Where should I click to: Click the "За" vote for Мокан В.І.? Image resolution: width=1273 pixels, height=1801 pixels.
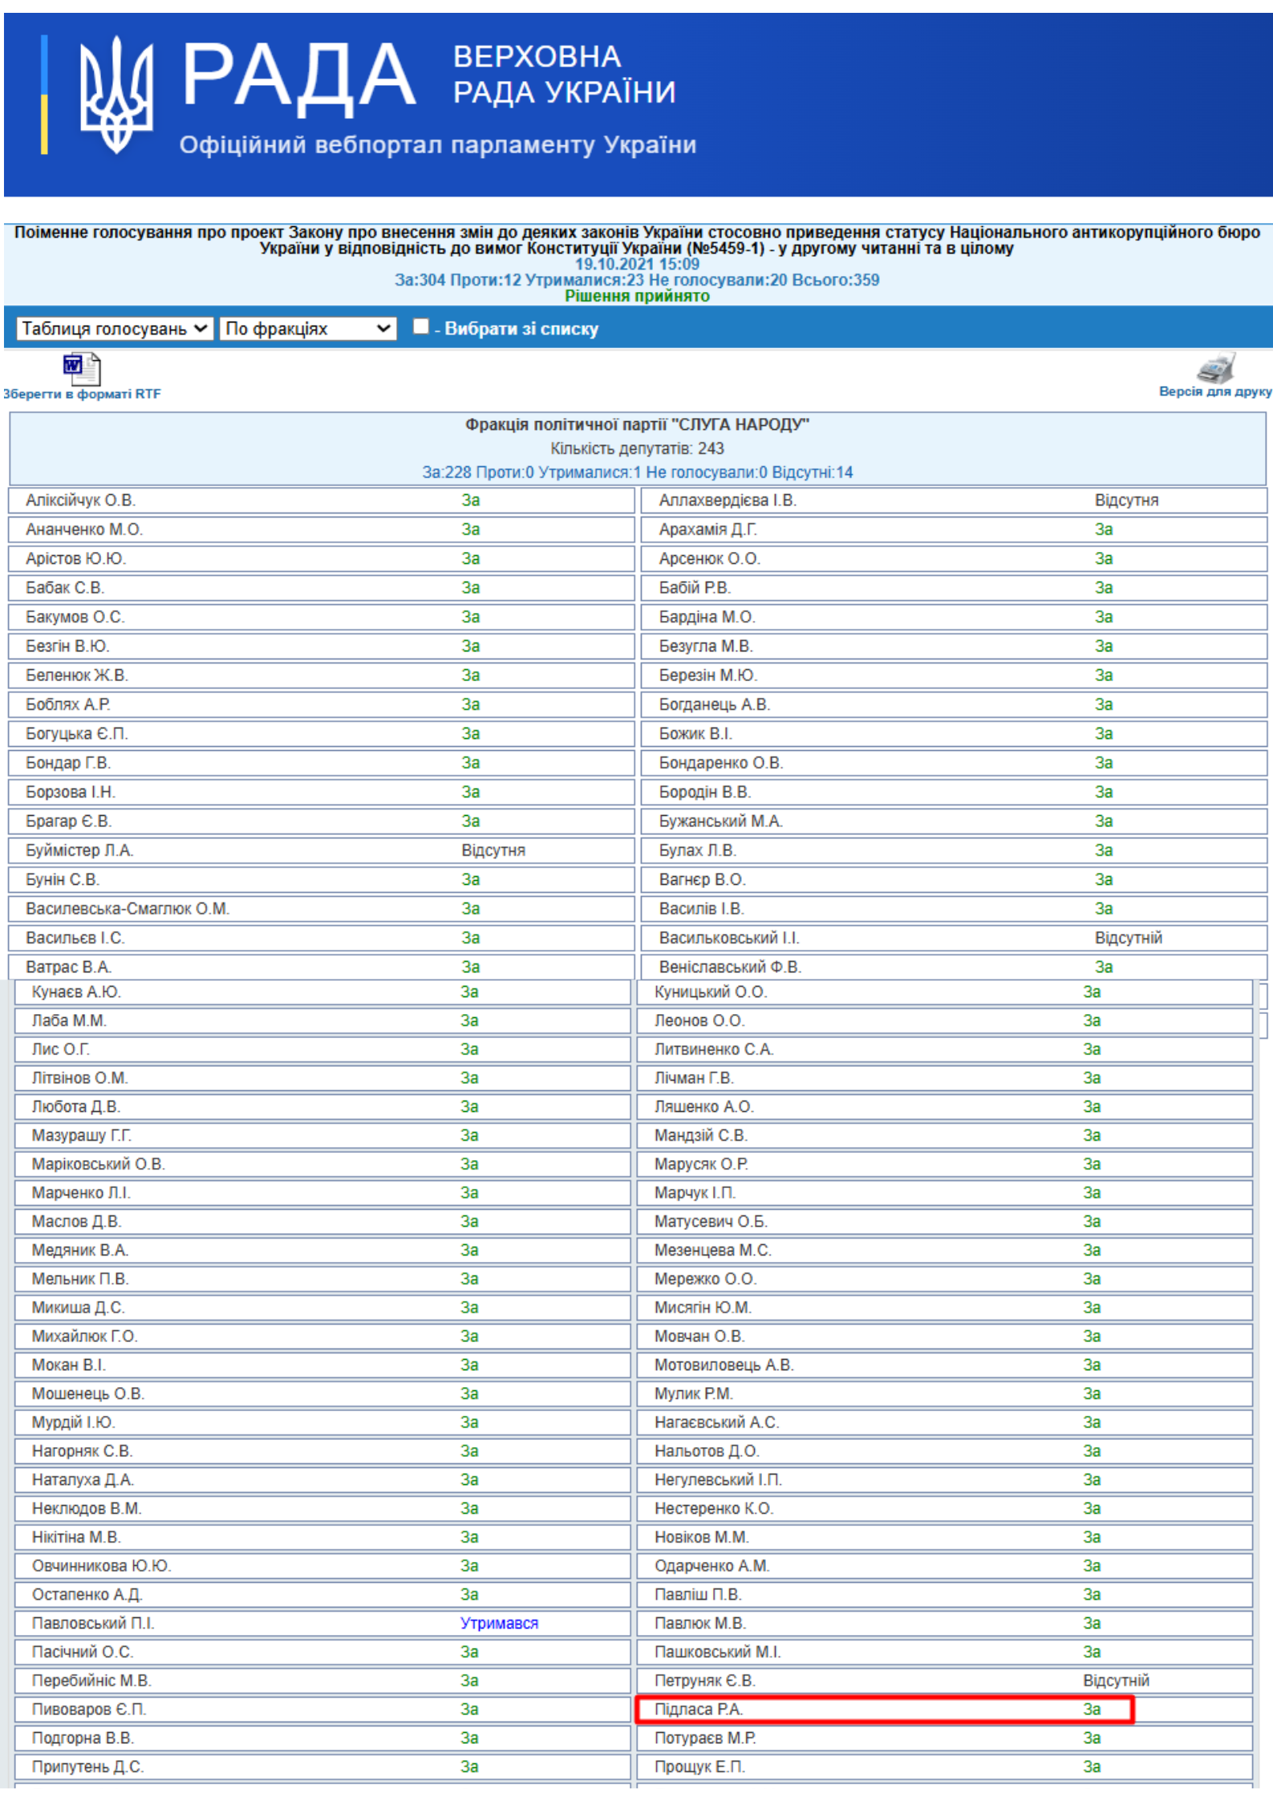point(469,1365)
